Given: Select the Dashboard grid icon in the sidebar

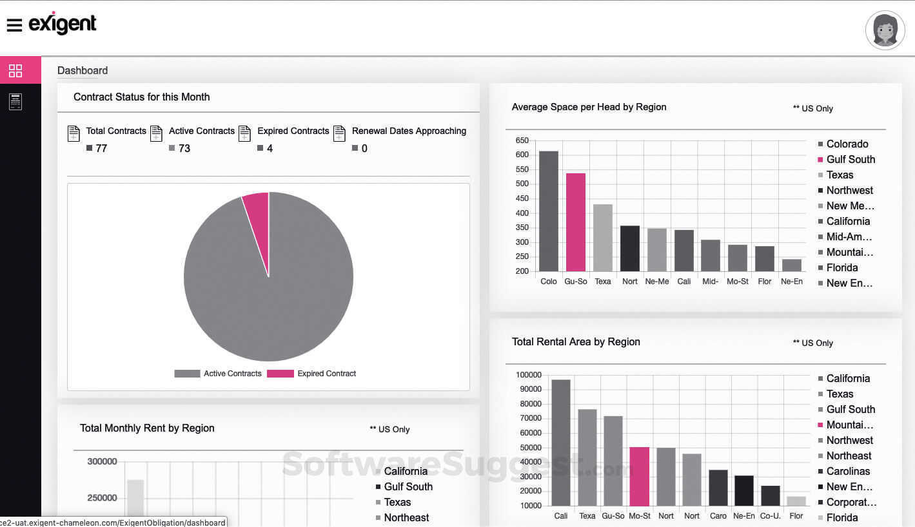Looking at the screenshot, I should pos(15,71).
